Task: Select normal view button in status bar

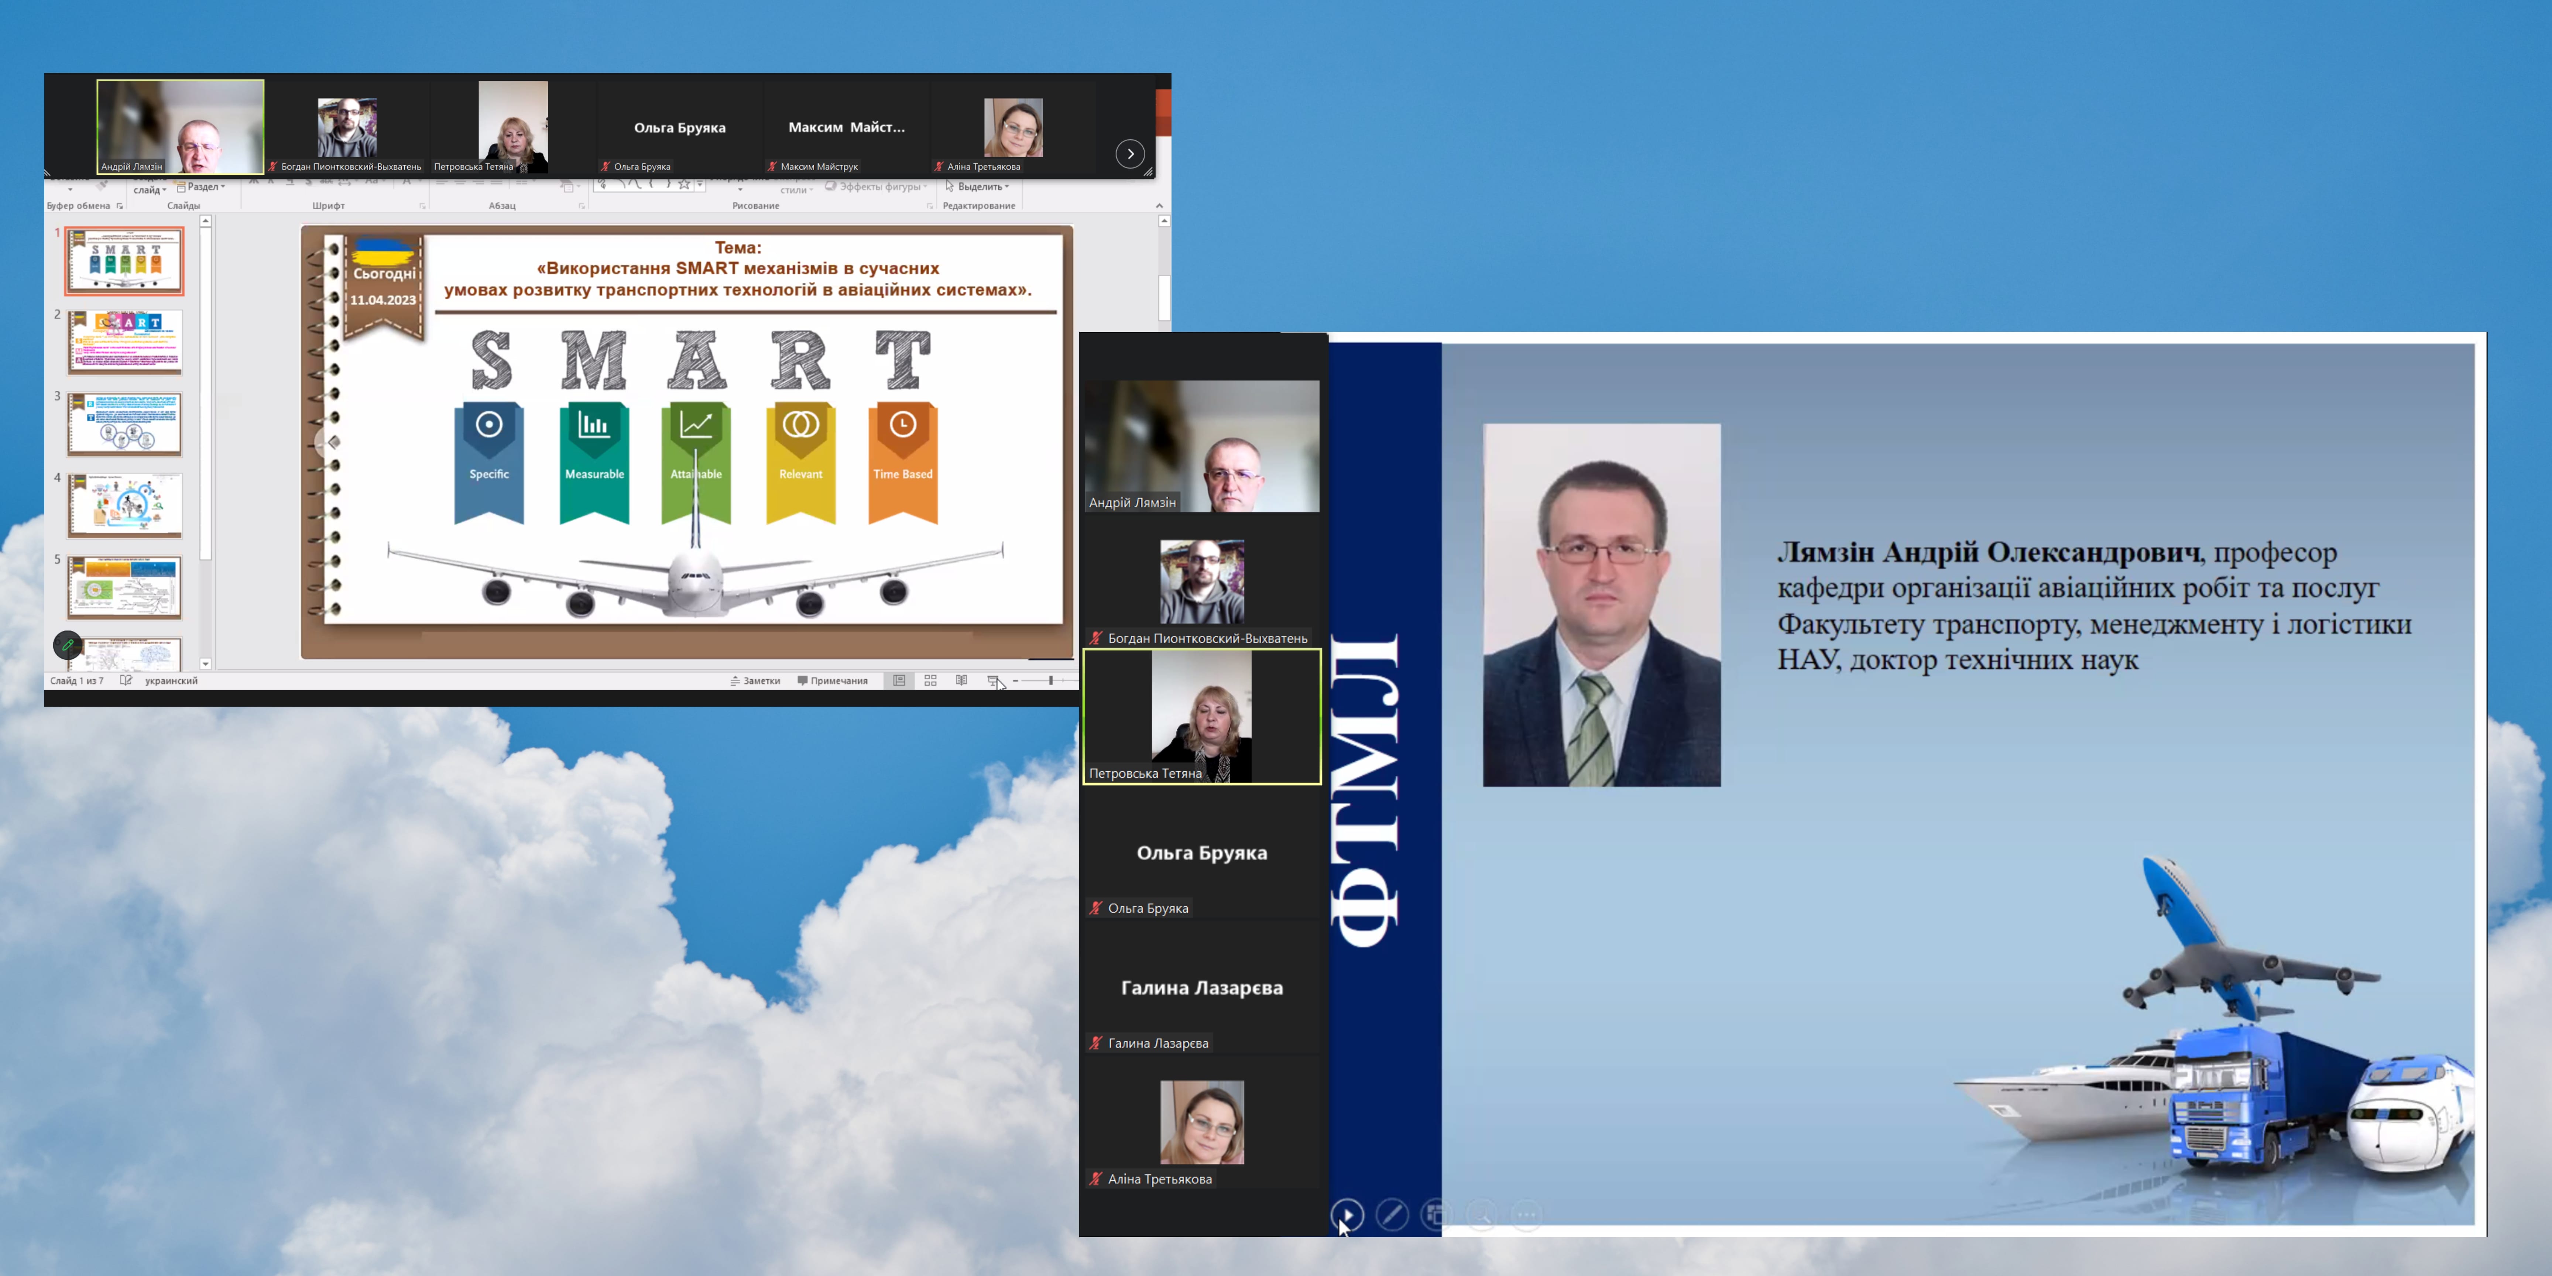Action: click(x=899, y=680)
